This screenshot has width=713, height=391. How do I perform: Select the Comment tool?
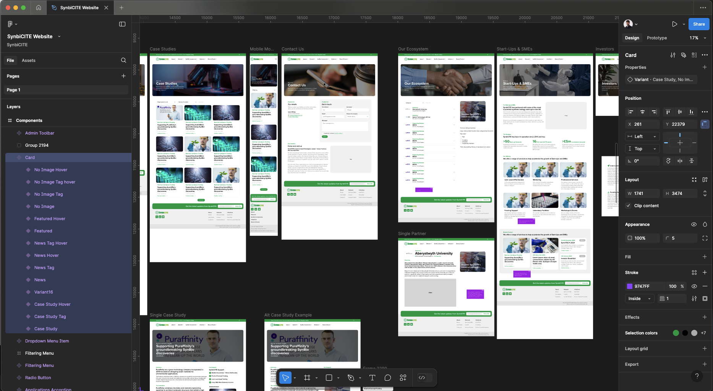coord(388,378)
